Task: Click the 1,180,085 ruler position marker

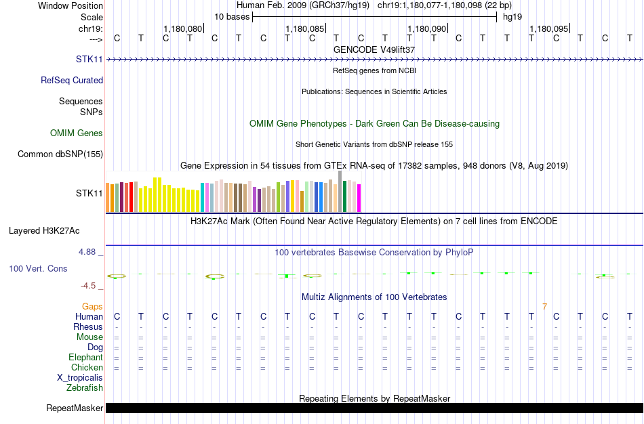Action: [305, 28]
